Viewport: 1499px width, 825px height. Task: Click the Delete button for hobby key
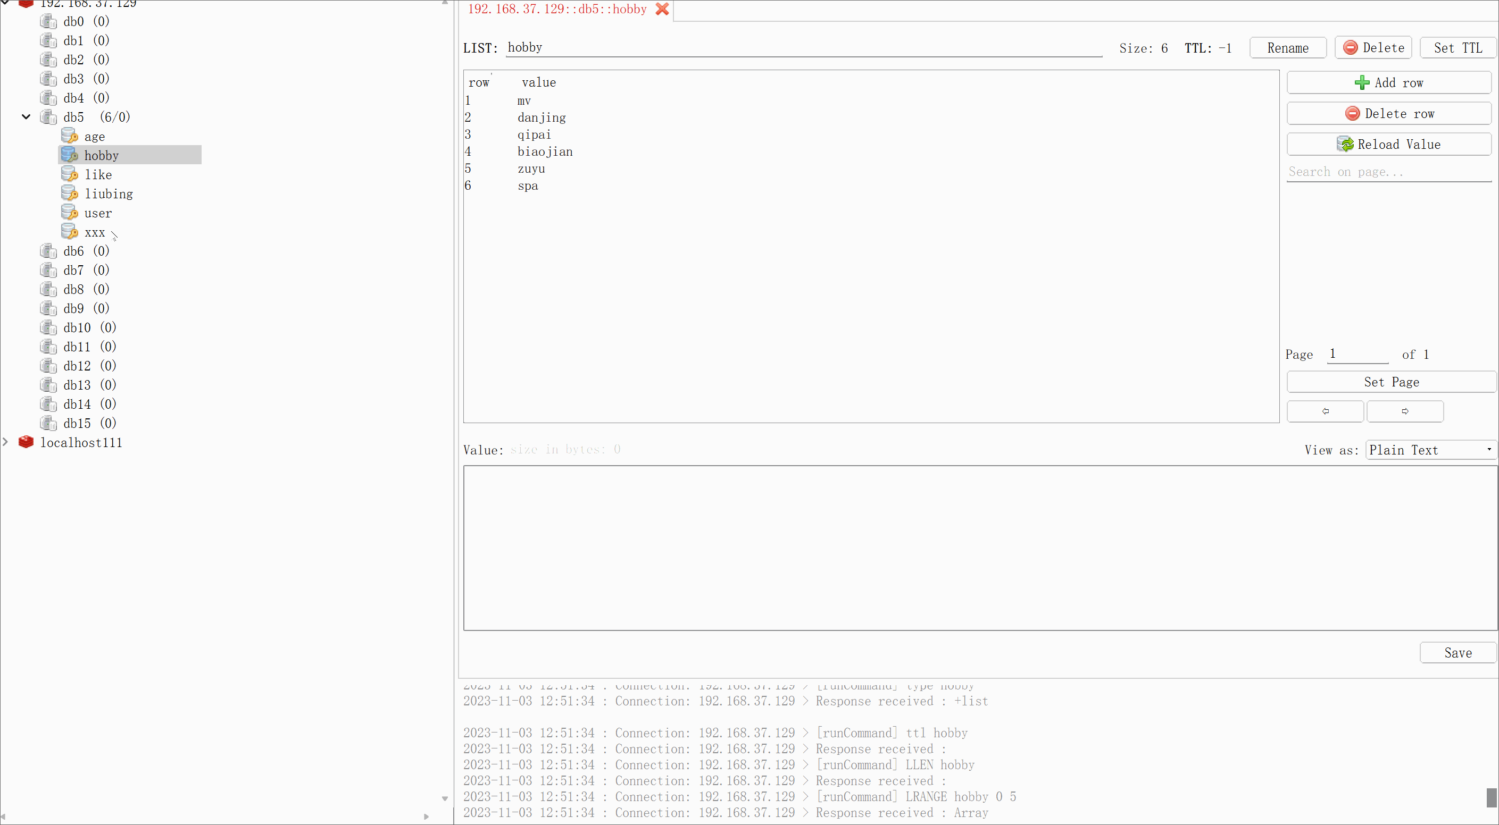1374,47
